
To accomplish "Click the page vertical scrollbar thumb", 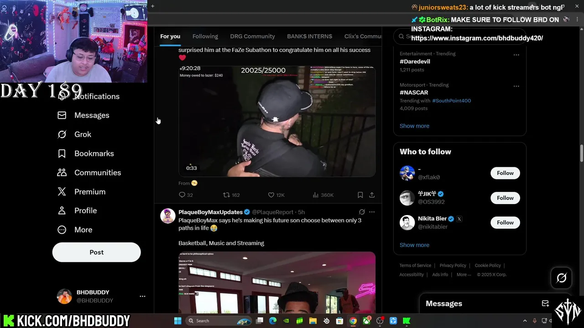I will pos(581,153).
